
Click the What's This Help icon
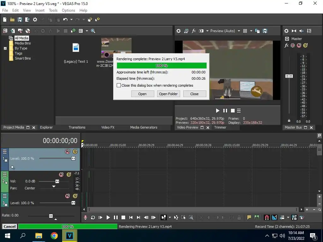click(97, 20)
